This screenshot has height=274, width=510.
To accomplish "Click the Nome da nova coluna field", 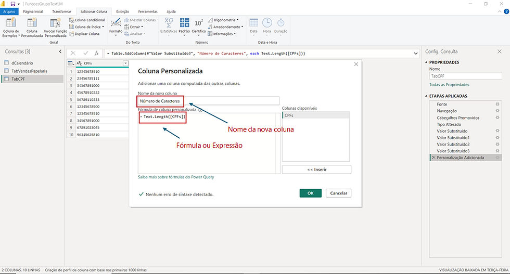I will pos(208,101).
